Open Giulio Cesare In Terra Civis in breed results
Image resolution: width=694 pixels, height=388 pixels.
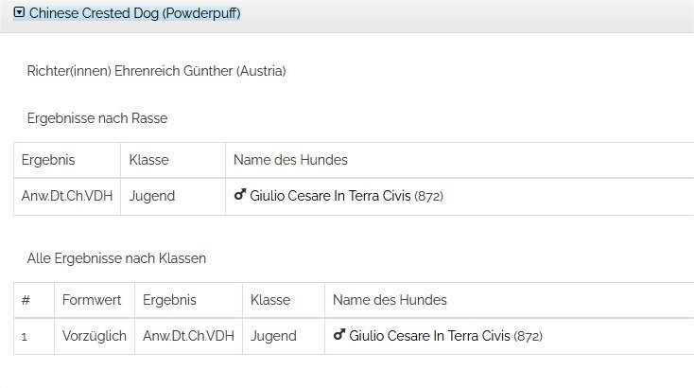[x=330, y=196]
